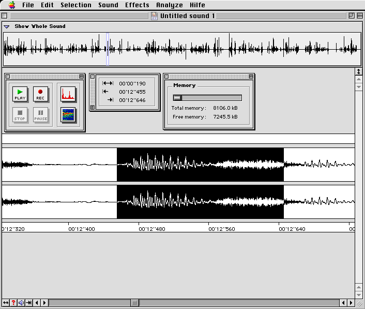Click the scrollbar left arrow beside the resize grip

pos(343,303)
